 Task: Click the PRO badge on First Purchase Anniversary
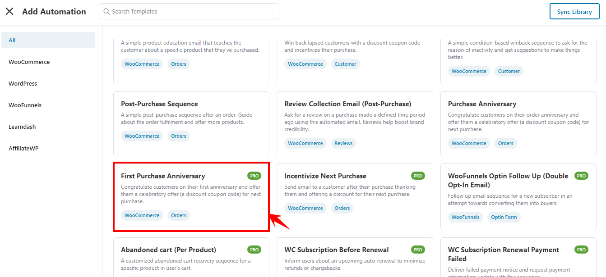pos(254,176)
